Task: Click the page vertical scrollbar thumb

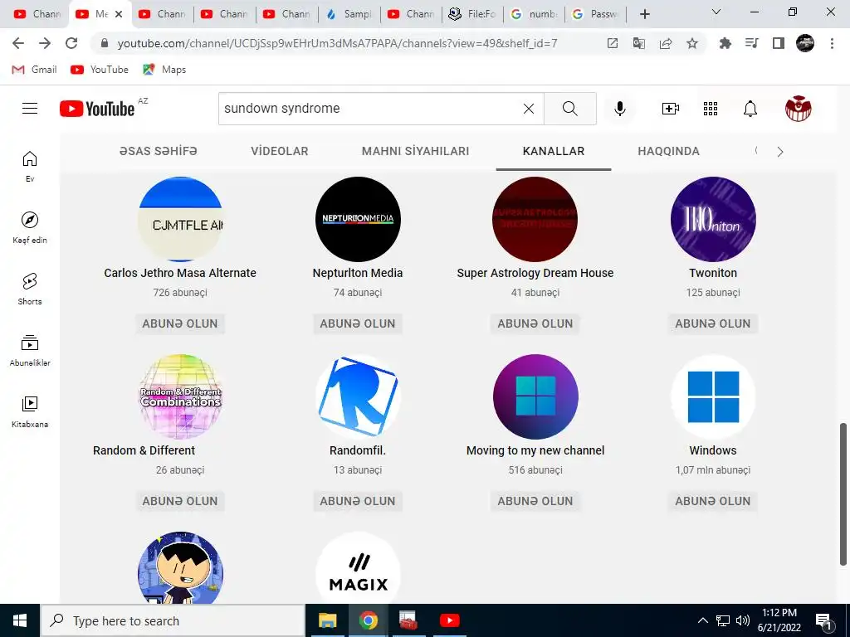Action: click(x=843, y=494)
